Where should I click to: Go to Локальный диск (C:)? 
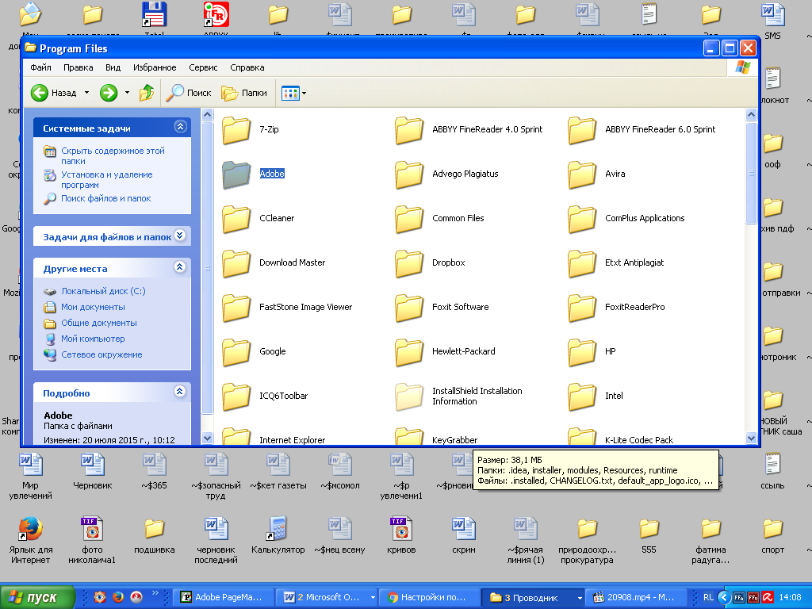[103, 291]
